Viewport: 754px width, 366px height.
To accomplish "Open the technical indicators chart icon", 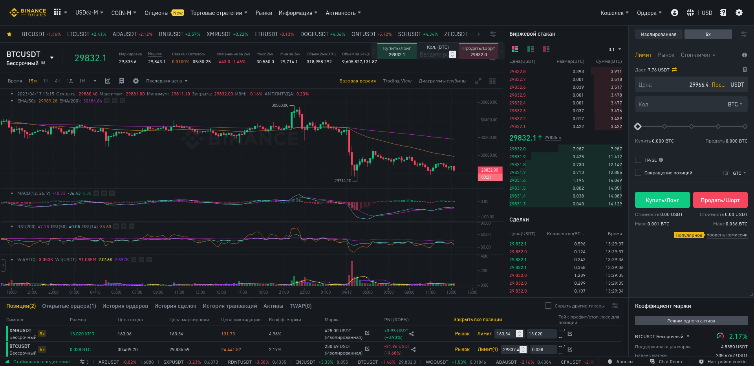I will (x=108, y=81).
